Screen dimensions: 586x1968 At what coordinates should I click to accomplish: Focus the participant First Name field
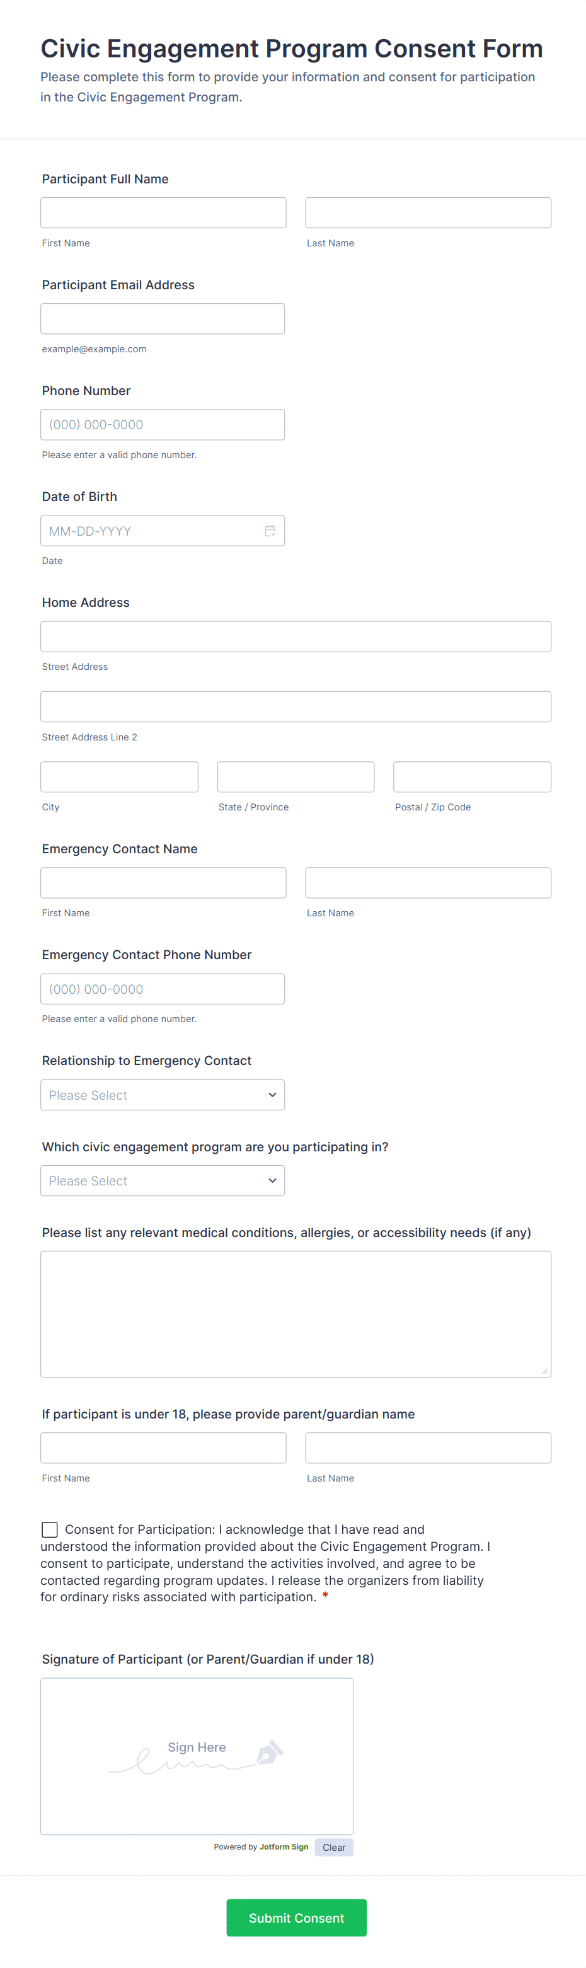coord(163,212)
